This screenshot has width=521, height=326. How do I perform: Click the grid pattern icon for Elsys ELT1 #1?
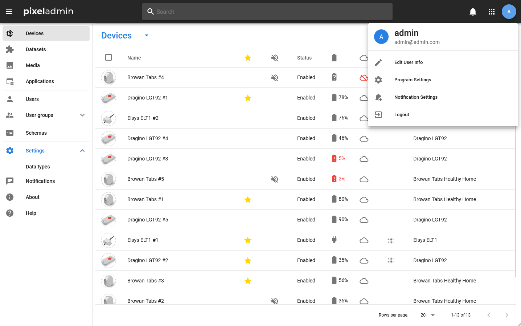[391, 240]
